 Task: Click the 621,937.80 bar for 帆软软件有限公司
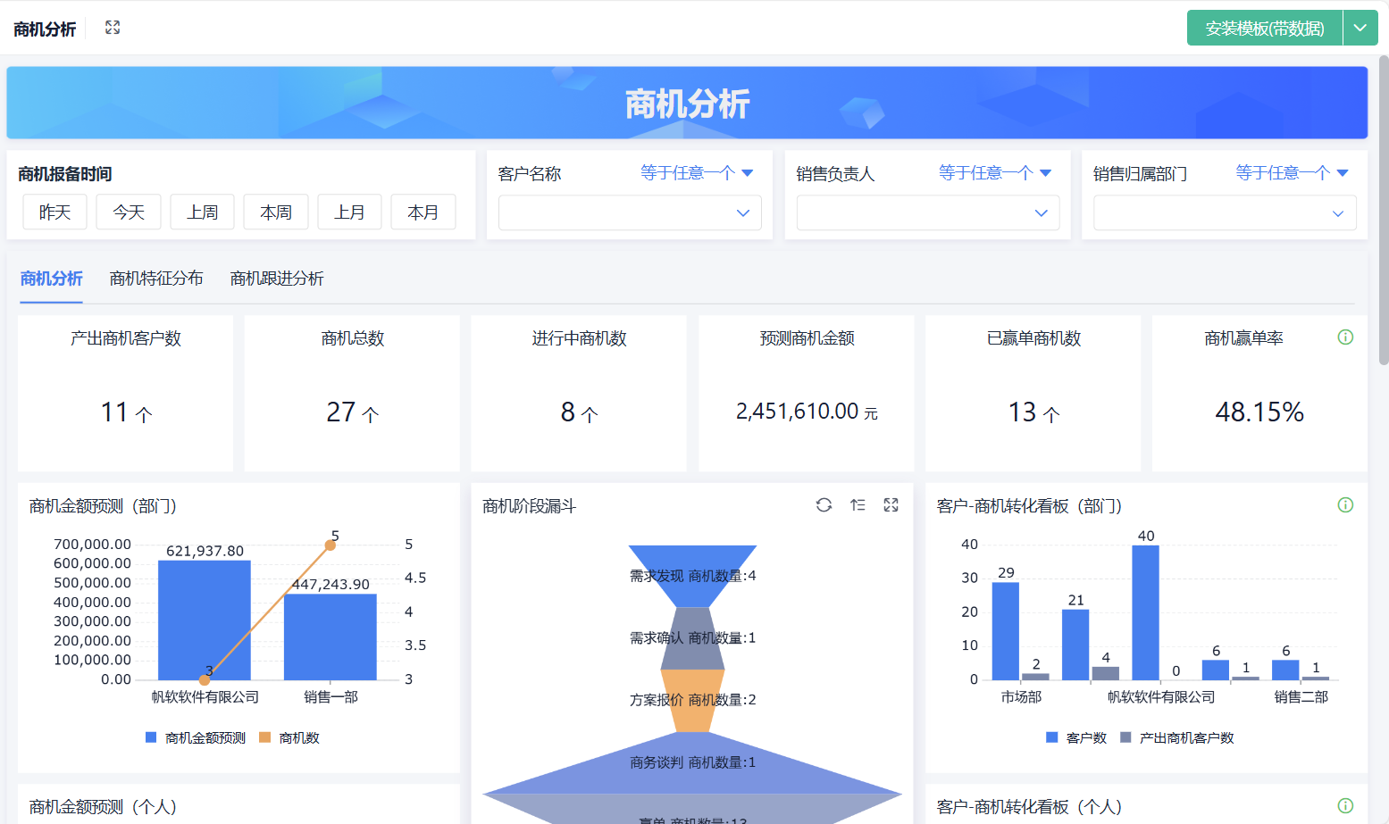(x=205, y=620)
